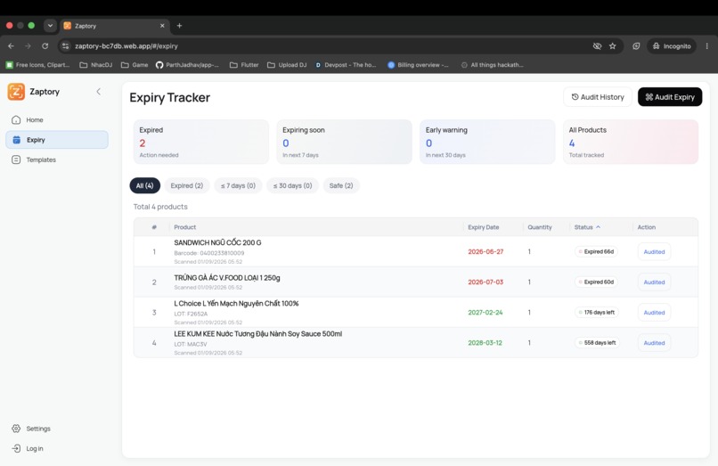
Task: Click the Product column header
Action: [185, 227]
